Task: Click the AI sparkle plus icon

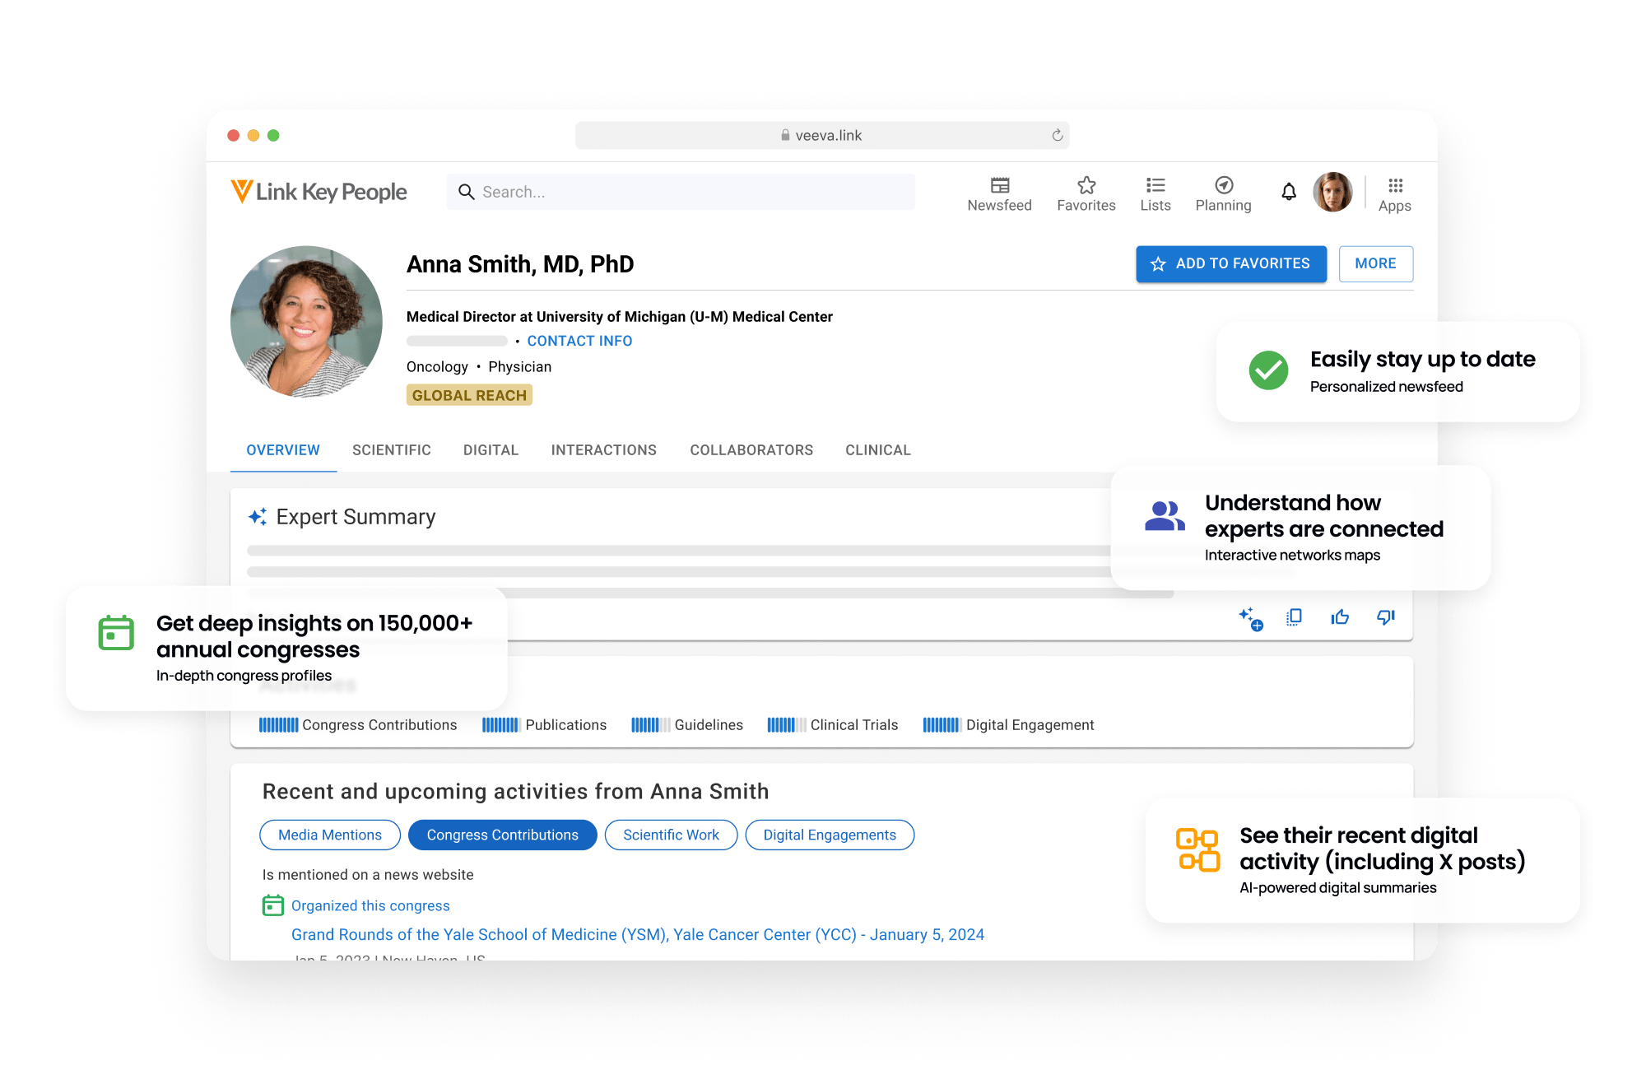Action: 1250,618
